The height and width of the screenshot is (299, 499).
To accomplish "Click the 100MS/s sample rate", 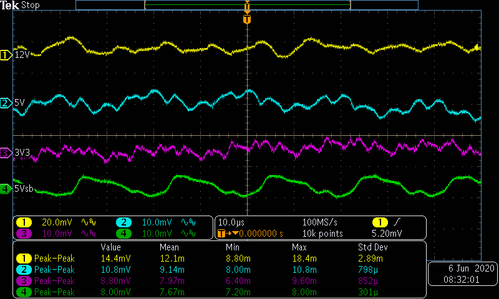I will 319,222.
